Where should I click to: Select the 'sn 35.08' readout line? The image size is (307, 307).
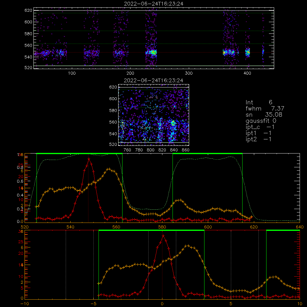coord(264,115)
